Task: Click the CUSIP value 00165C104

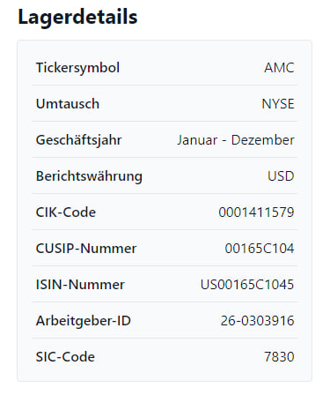Action: click(260, 249)
